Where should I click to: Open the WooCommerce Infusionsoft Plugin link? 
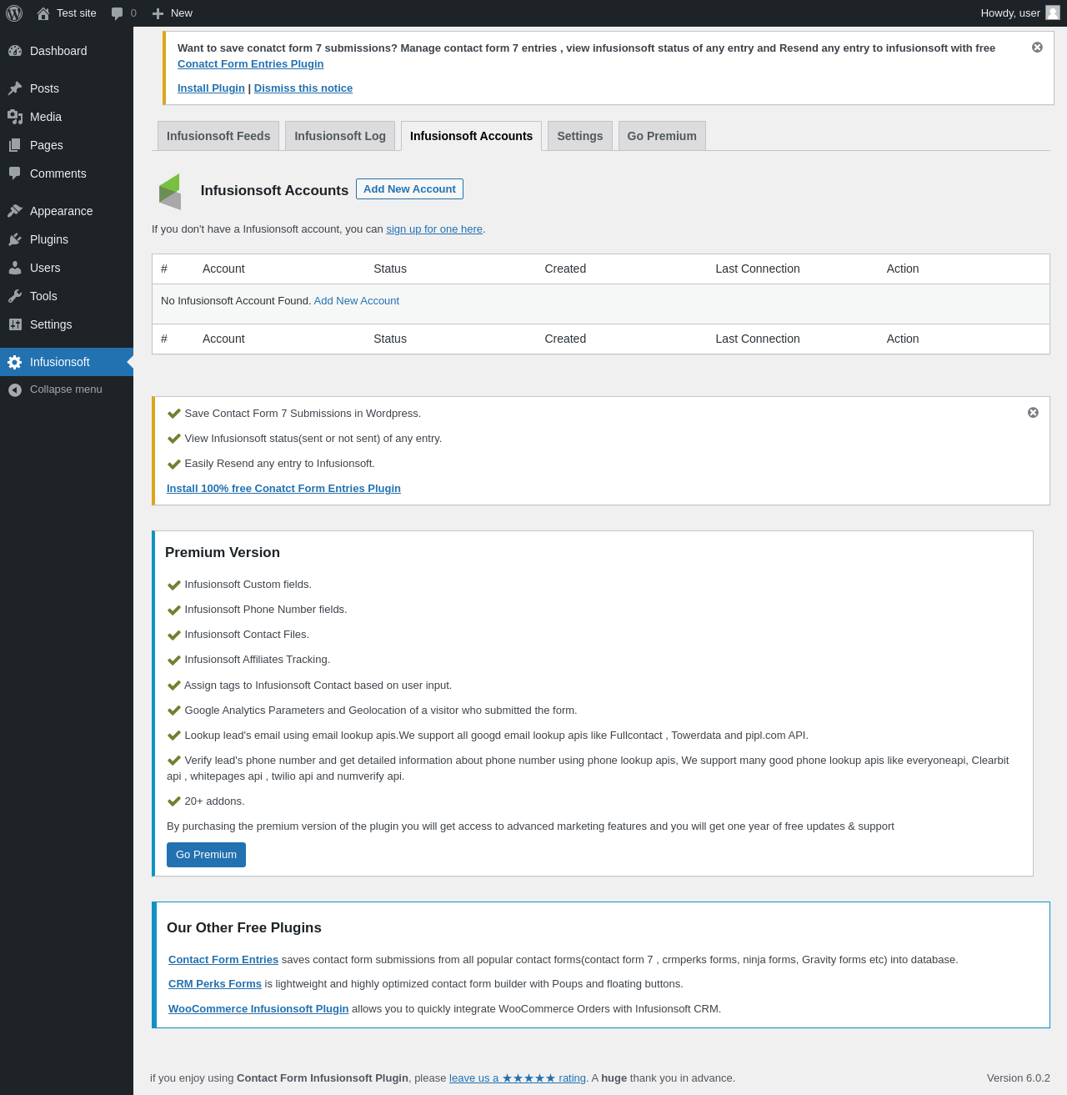[x=258, y=1009]
